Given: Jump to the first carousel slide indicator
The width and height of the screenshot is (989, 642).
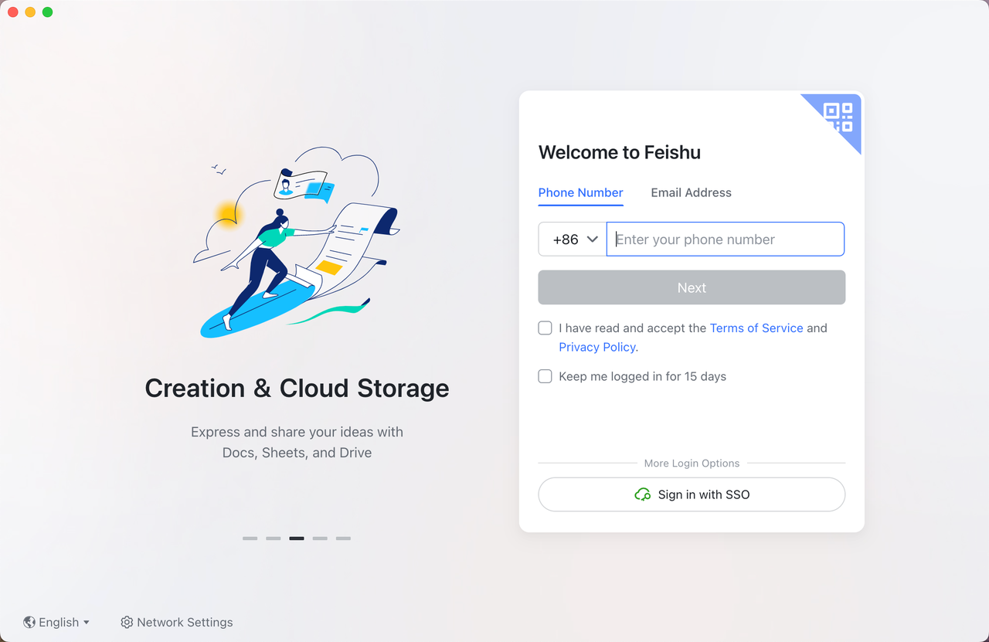Looking at the screenshot, I should click(250, 538).
